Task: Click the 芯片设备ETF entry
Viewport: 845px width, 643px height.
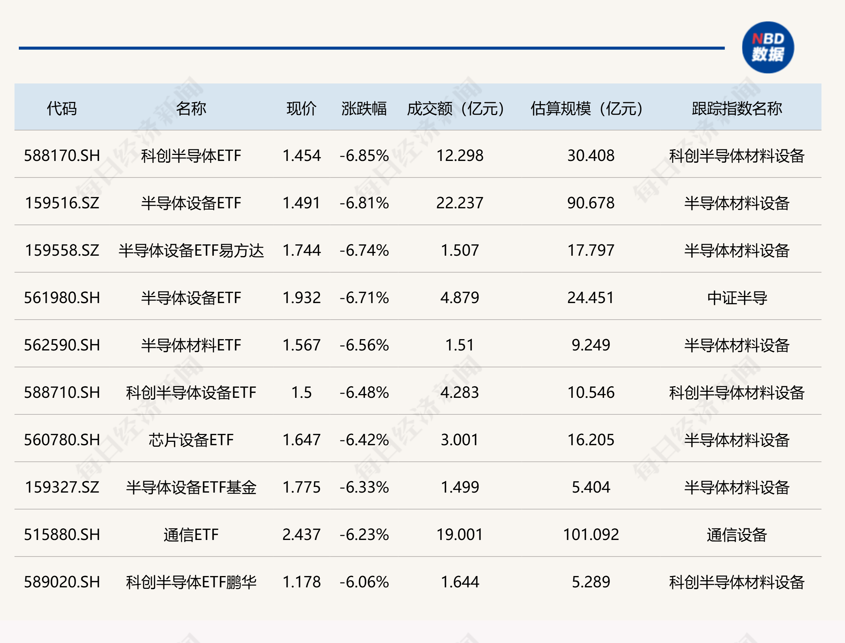Action: tap(191, 440)
